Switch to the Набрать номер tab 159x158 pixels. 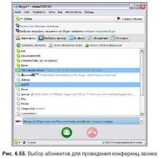(x=52, y=38)
